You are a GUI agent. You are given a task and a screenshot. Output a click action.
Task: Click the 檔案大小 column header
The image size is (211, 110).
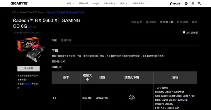click(x=87, y=77)
